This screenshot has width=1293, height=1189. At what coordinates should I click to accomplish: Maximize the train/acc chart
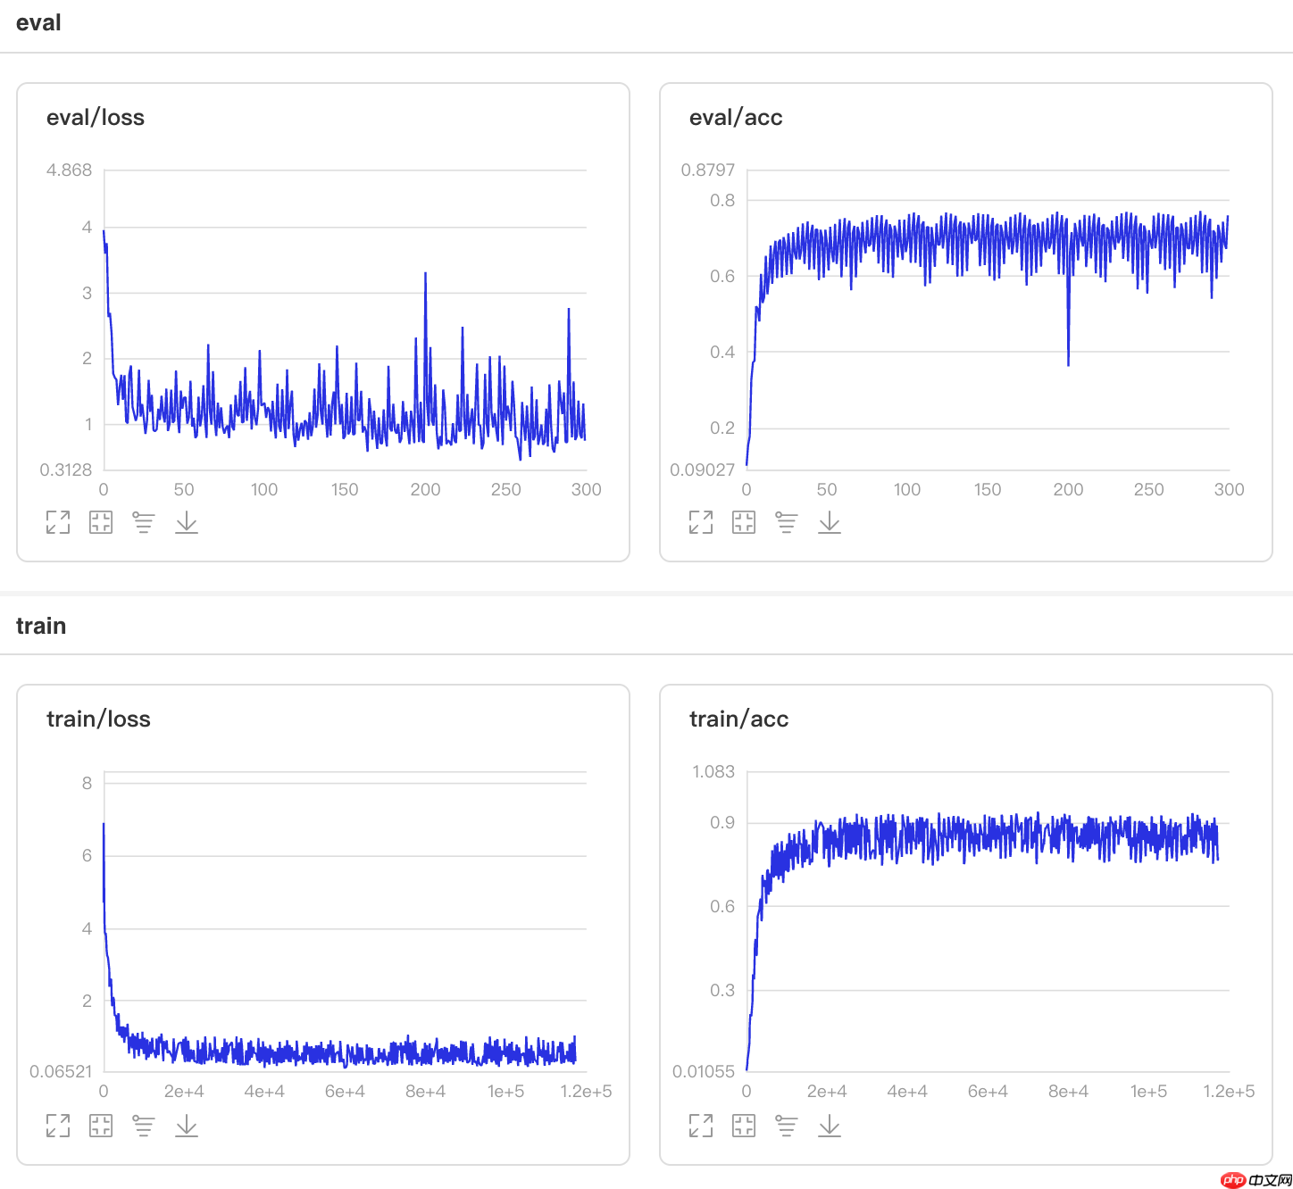coord(701,1126)
